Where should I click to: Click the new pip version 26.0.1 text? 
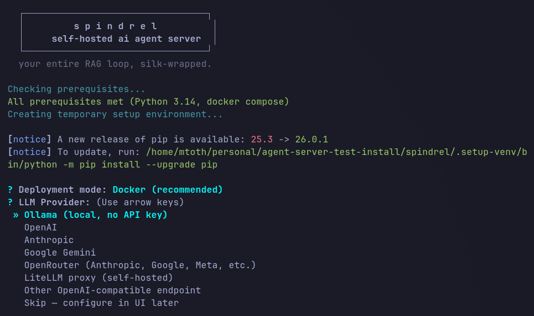point(311,139)
